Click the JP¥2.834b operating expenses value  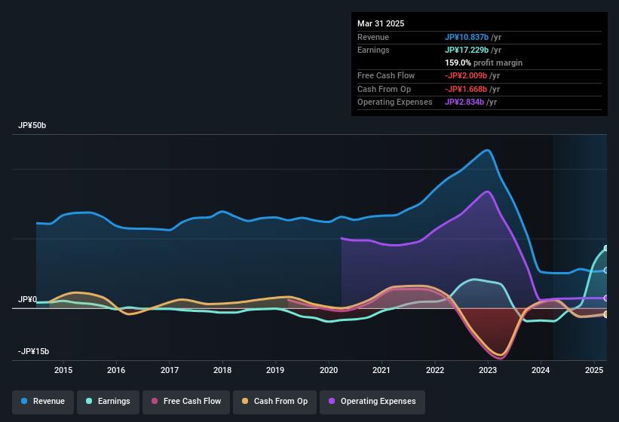coord(464,102)
